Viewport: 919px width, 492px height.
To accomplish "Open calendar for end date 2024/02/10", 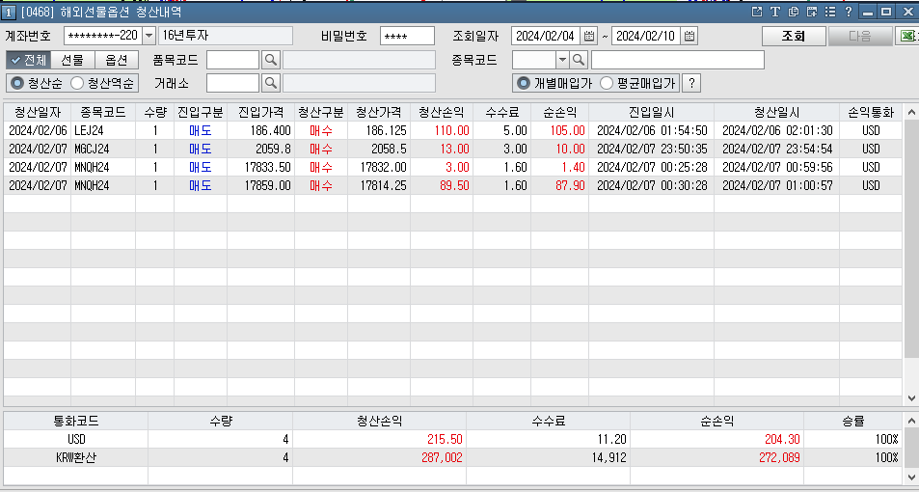I will 689,36.
